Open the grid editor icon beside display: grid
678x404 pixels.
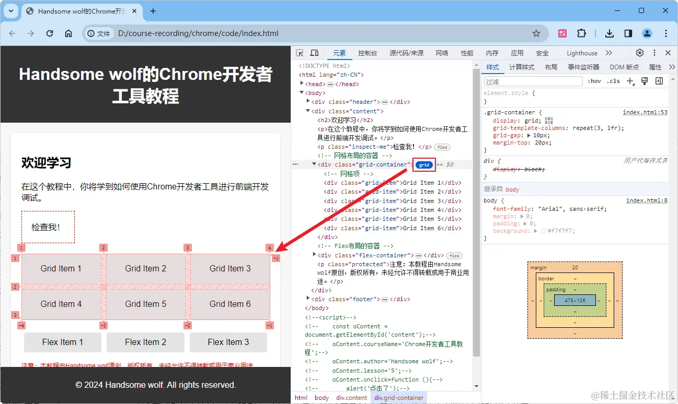tap(548, 121)
